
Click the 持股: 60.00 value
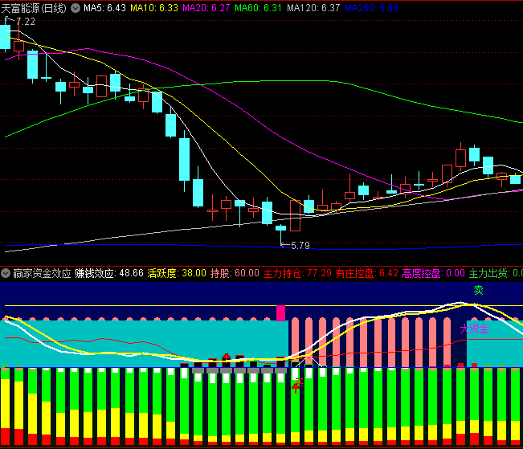pyautogui.click(x=235, y=274)
